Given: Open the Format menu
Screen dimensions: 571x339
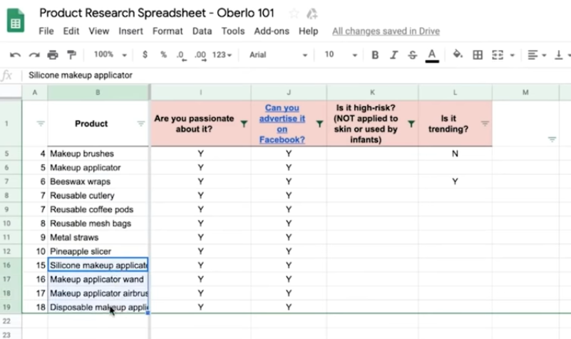Looking at the screenshot, I should [168, 31].
